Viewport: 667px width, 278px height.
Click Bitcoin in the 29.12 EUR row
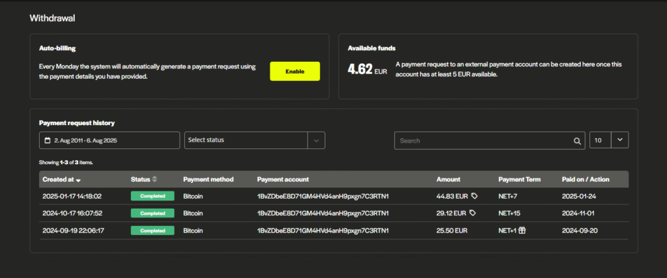click(193, 213)
